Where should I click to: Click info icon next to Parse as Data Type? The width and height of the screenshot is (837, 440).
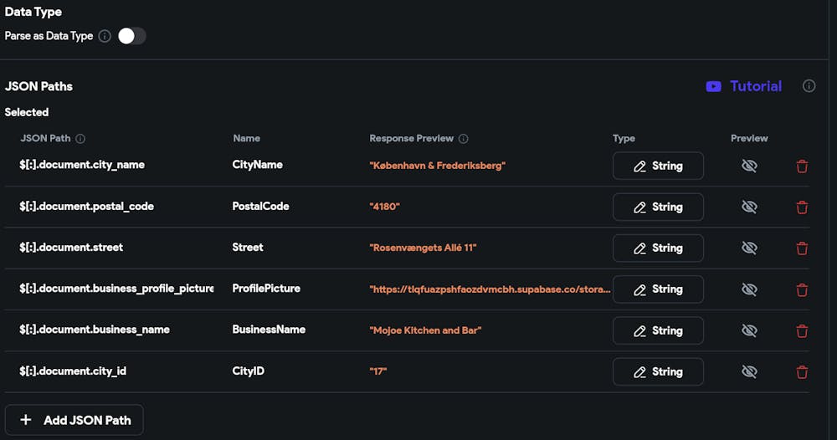[x=105, y=36]
